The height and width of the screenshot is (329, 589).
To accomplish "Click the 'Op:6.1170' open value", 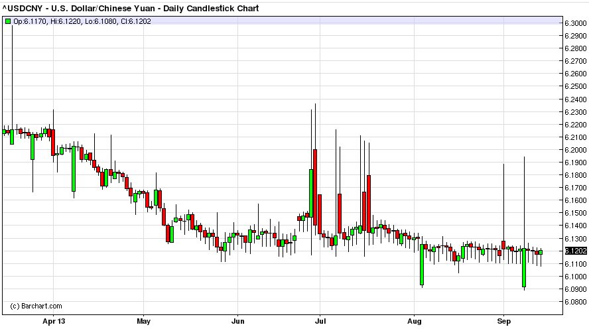I will click(x=31, y=21).
